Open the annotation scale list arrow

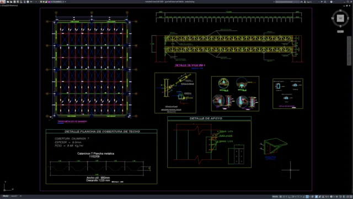(x=328, y=197)
